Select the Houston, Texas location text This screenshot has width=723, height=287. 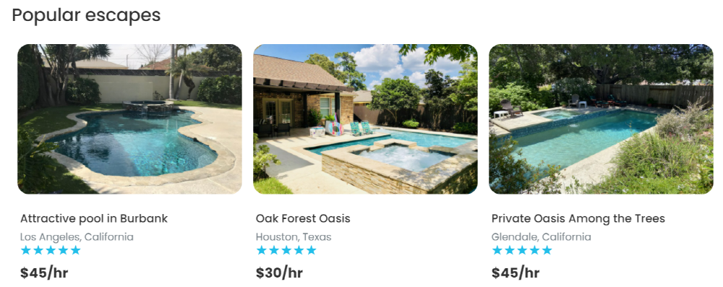point(294,237)
